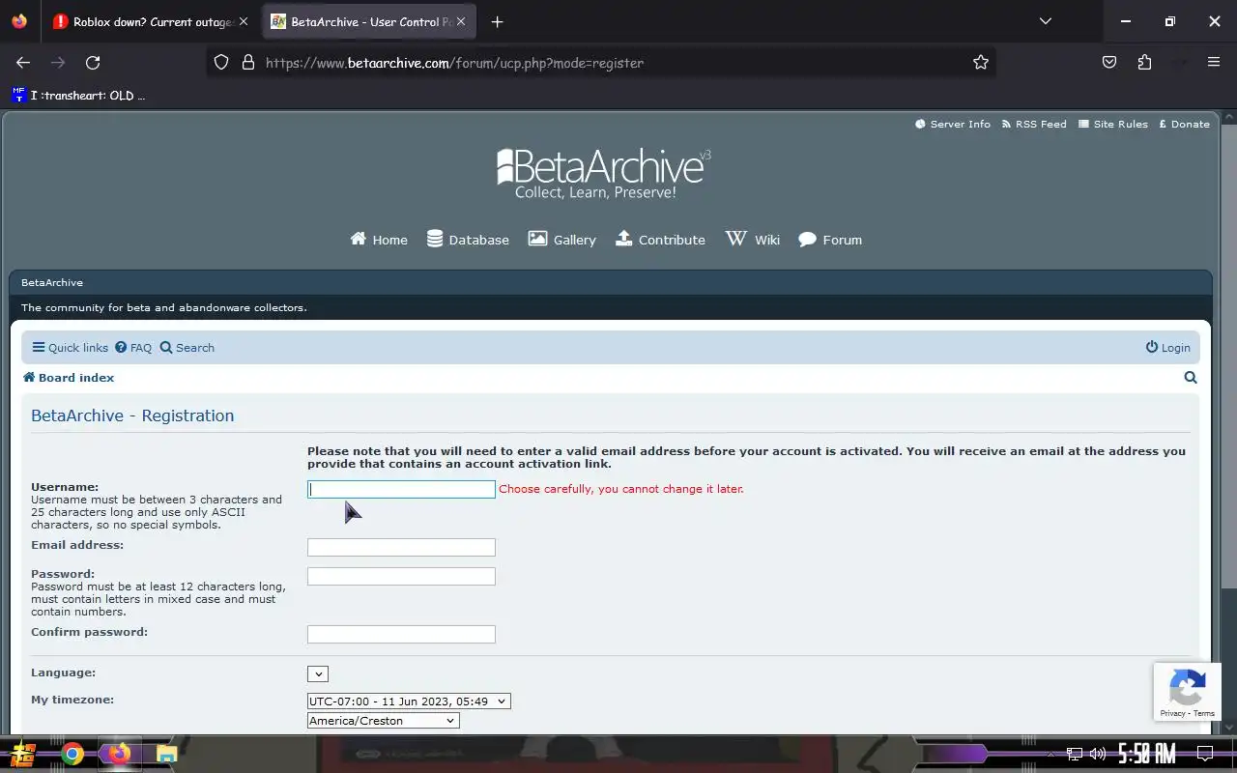Click the Firefox taskbar icon
Viewport: 1237px width, 773px height.
point(119,754)
